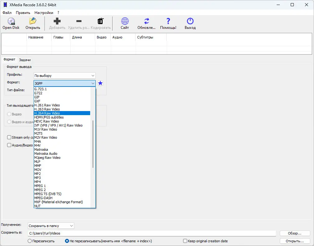
Task: Select MP4 in format list
Action: coord(62,182)
